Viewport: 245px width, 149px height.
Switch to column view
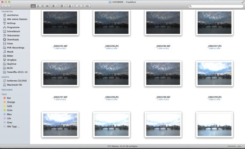pyautogui.click(x=42, y=6)
